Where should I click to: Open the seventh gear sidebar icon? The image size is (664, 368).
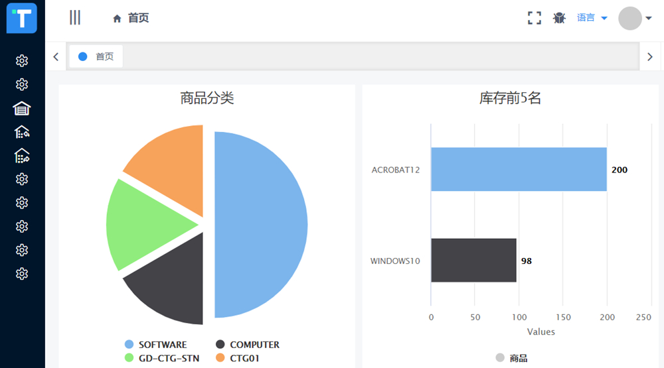click(x=22, y=274)
